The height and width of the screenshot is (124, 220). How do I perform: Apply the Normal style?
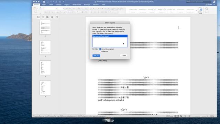click(133, 11)
